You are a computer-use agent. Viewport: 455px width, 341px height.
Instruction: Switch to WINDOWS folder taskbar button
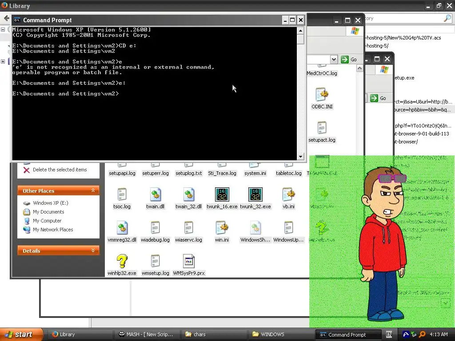[281, 334]
